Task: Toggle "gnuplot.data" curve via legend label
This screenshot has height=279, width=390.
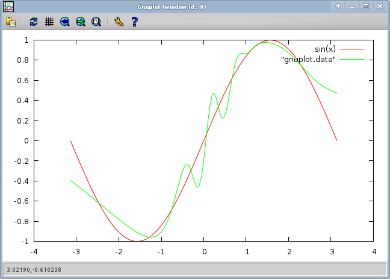Action: [308, 59]
